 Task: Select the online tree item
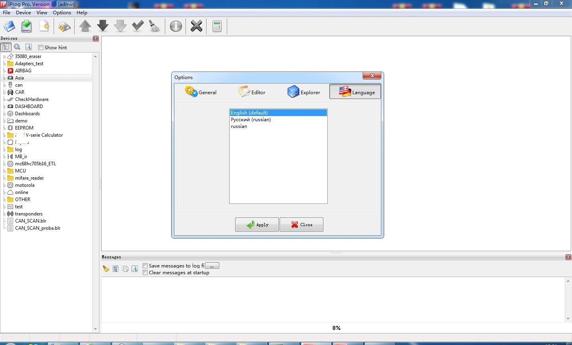click(x=21, y=192)
